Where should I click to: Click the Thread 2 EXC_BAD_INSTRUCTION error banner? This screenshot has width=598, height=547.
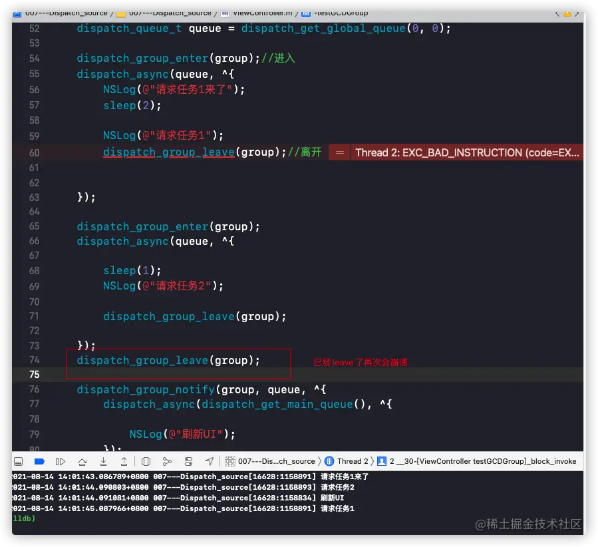pyautogui.click(x=467, y=152)
